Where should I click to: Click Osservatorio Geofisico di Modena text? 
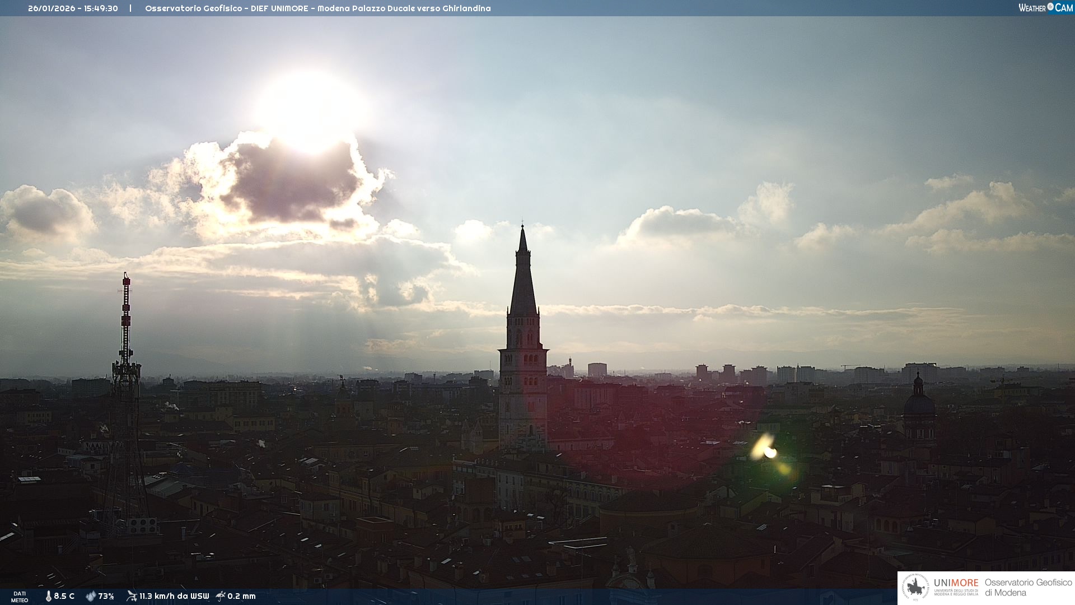(x=1028, y=588)
